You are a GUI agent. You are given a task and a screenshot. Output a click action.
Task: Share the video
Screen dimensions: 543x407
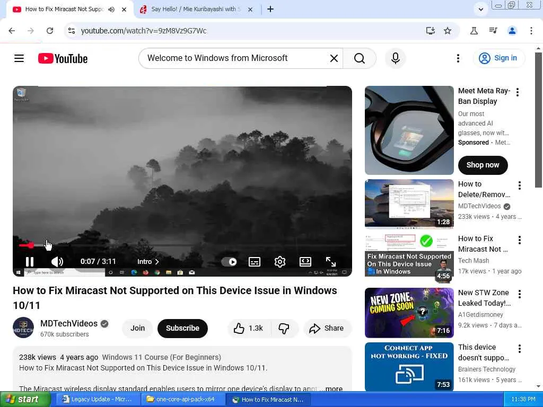pyautogui.click(x=327, y=328)
